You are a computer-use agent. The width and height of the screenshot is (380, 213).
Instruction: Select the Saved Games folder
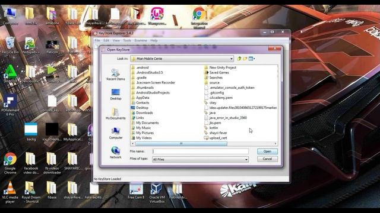[217, 72]
